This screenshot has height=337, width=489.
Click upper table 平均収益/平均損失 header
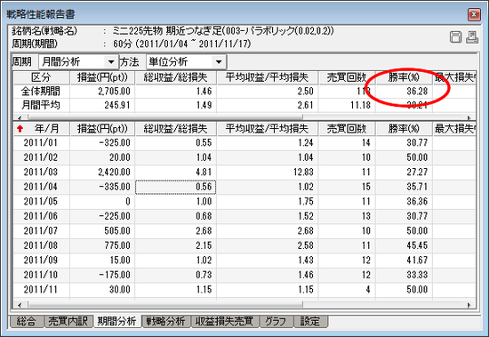pyautogui.click(x=268, y=77)
